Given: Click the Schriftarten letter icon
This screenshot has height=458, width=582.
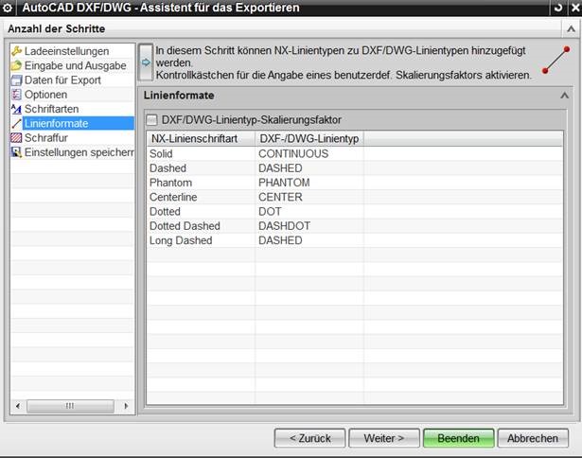Looking at the screenshot, I should [x=16, y=109].
